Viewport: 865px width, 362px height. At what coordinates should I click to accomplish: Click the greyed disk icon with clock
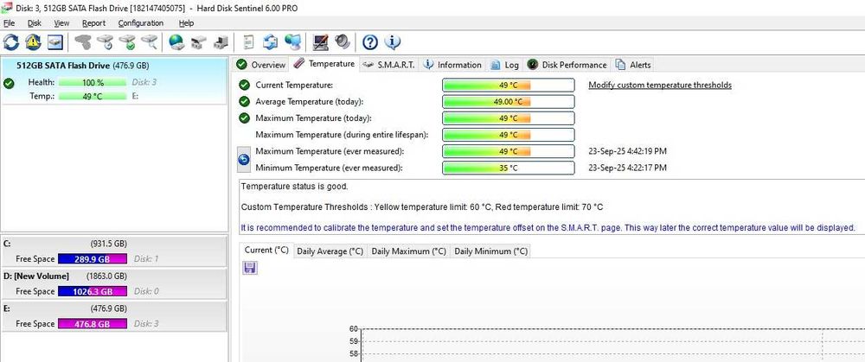[x=106, y=41]
